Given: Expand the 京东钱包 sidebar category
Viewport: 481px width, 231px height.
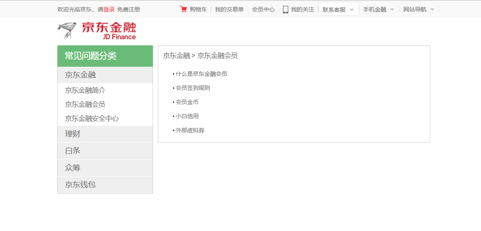Looking at the screenshot, I should click(x=105, y=185).
